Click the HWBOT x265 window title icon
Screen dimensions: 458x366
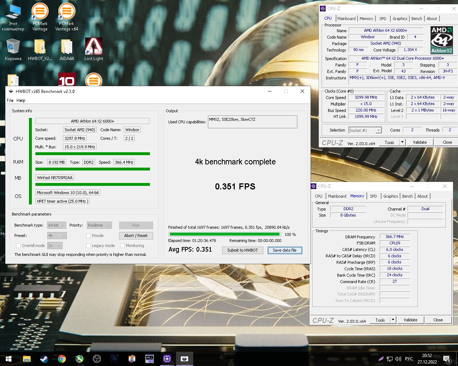(11, 91)
